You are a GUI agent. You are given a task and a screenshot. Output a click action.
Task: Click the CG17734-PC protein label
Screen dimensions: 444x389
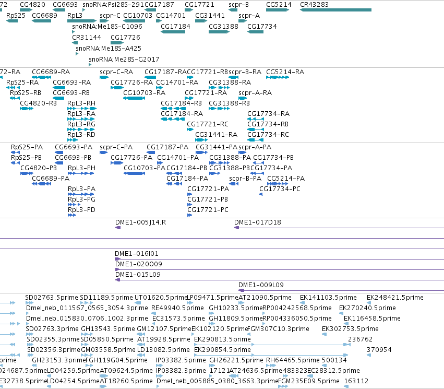point(280,189)
